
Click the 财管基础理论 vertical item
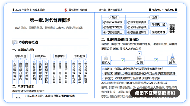coord(27,72)
